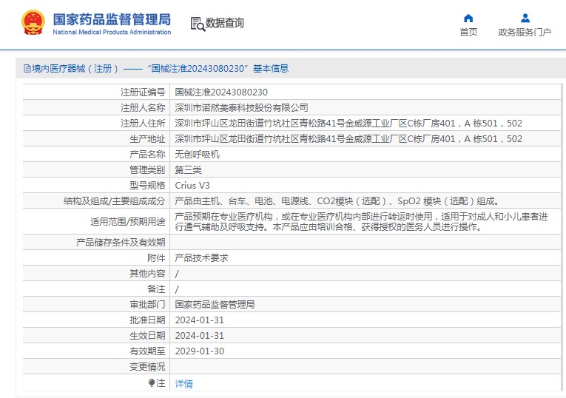Screen dimensions: 566x398
Task: Click registration number value 国械注准20243080230
Action: [x=220, y=92]
